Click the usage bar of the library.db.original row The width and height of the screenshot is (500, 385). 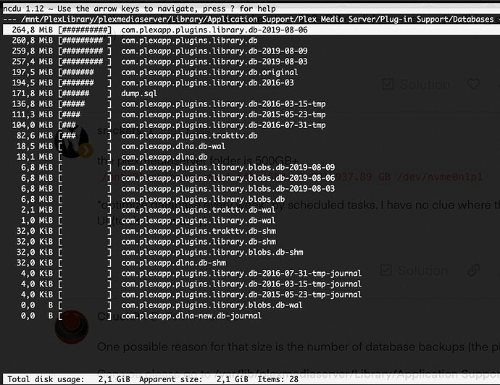(85, 72)
